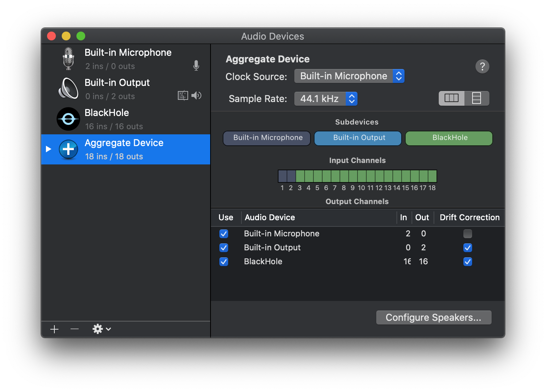This screenshot has height=392, width=546.
Task: Click the Built-in Output speaker icon
Action: (68, 89)
